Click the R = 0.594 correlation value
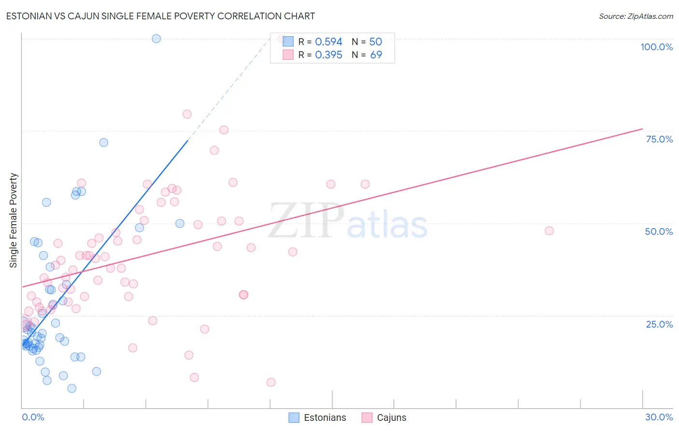This screenshot has height=431, width=679. [x=320, y=42]
